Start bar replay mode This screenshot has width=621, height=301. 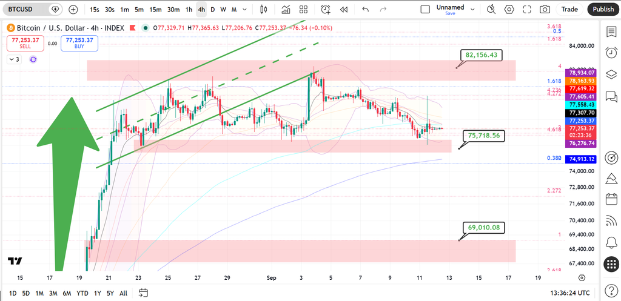coord(344,9)
